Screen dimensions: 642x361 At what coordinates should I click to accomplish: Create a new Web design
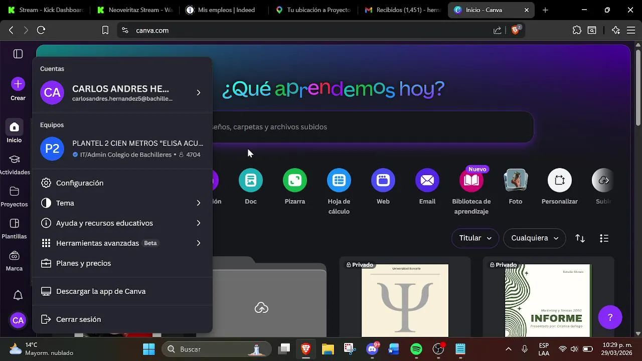[383, 180]
